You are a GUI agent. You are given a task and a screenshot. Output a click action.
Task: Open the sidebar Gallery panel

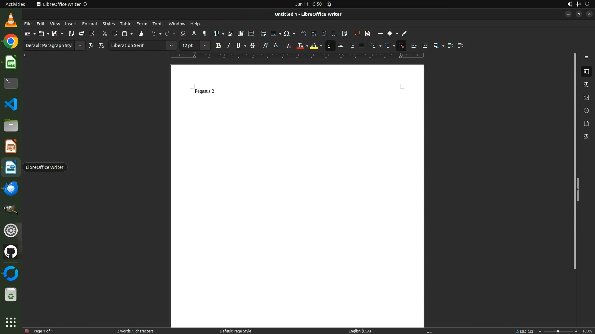click(586, 97)
